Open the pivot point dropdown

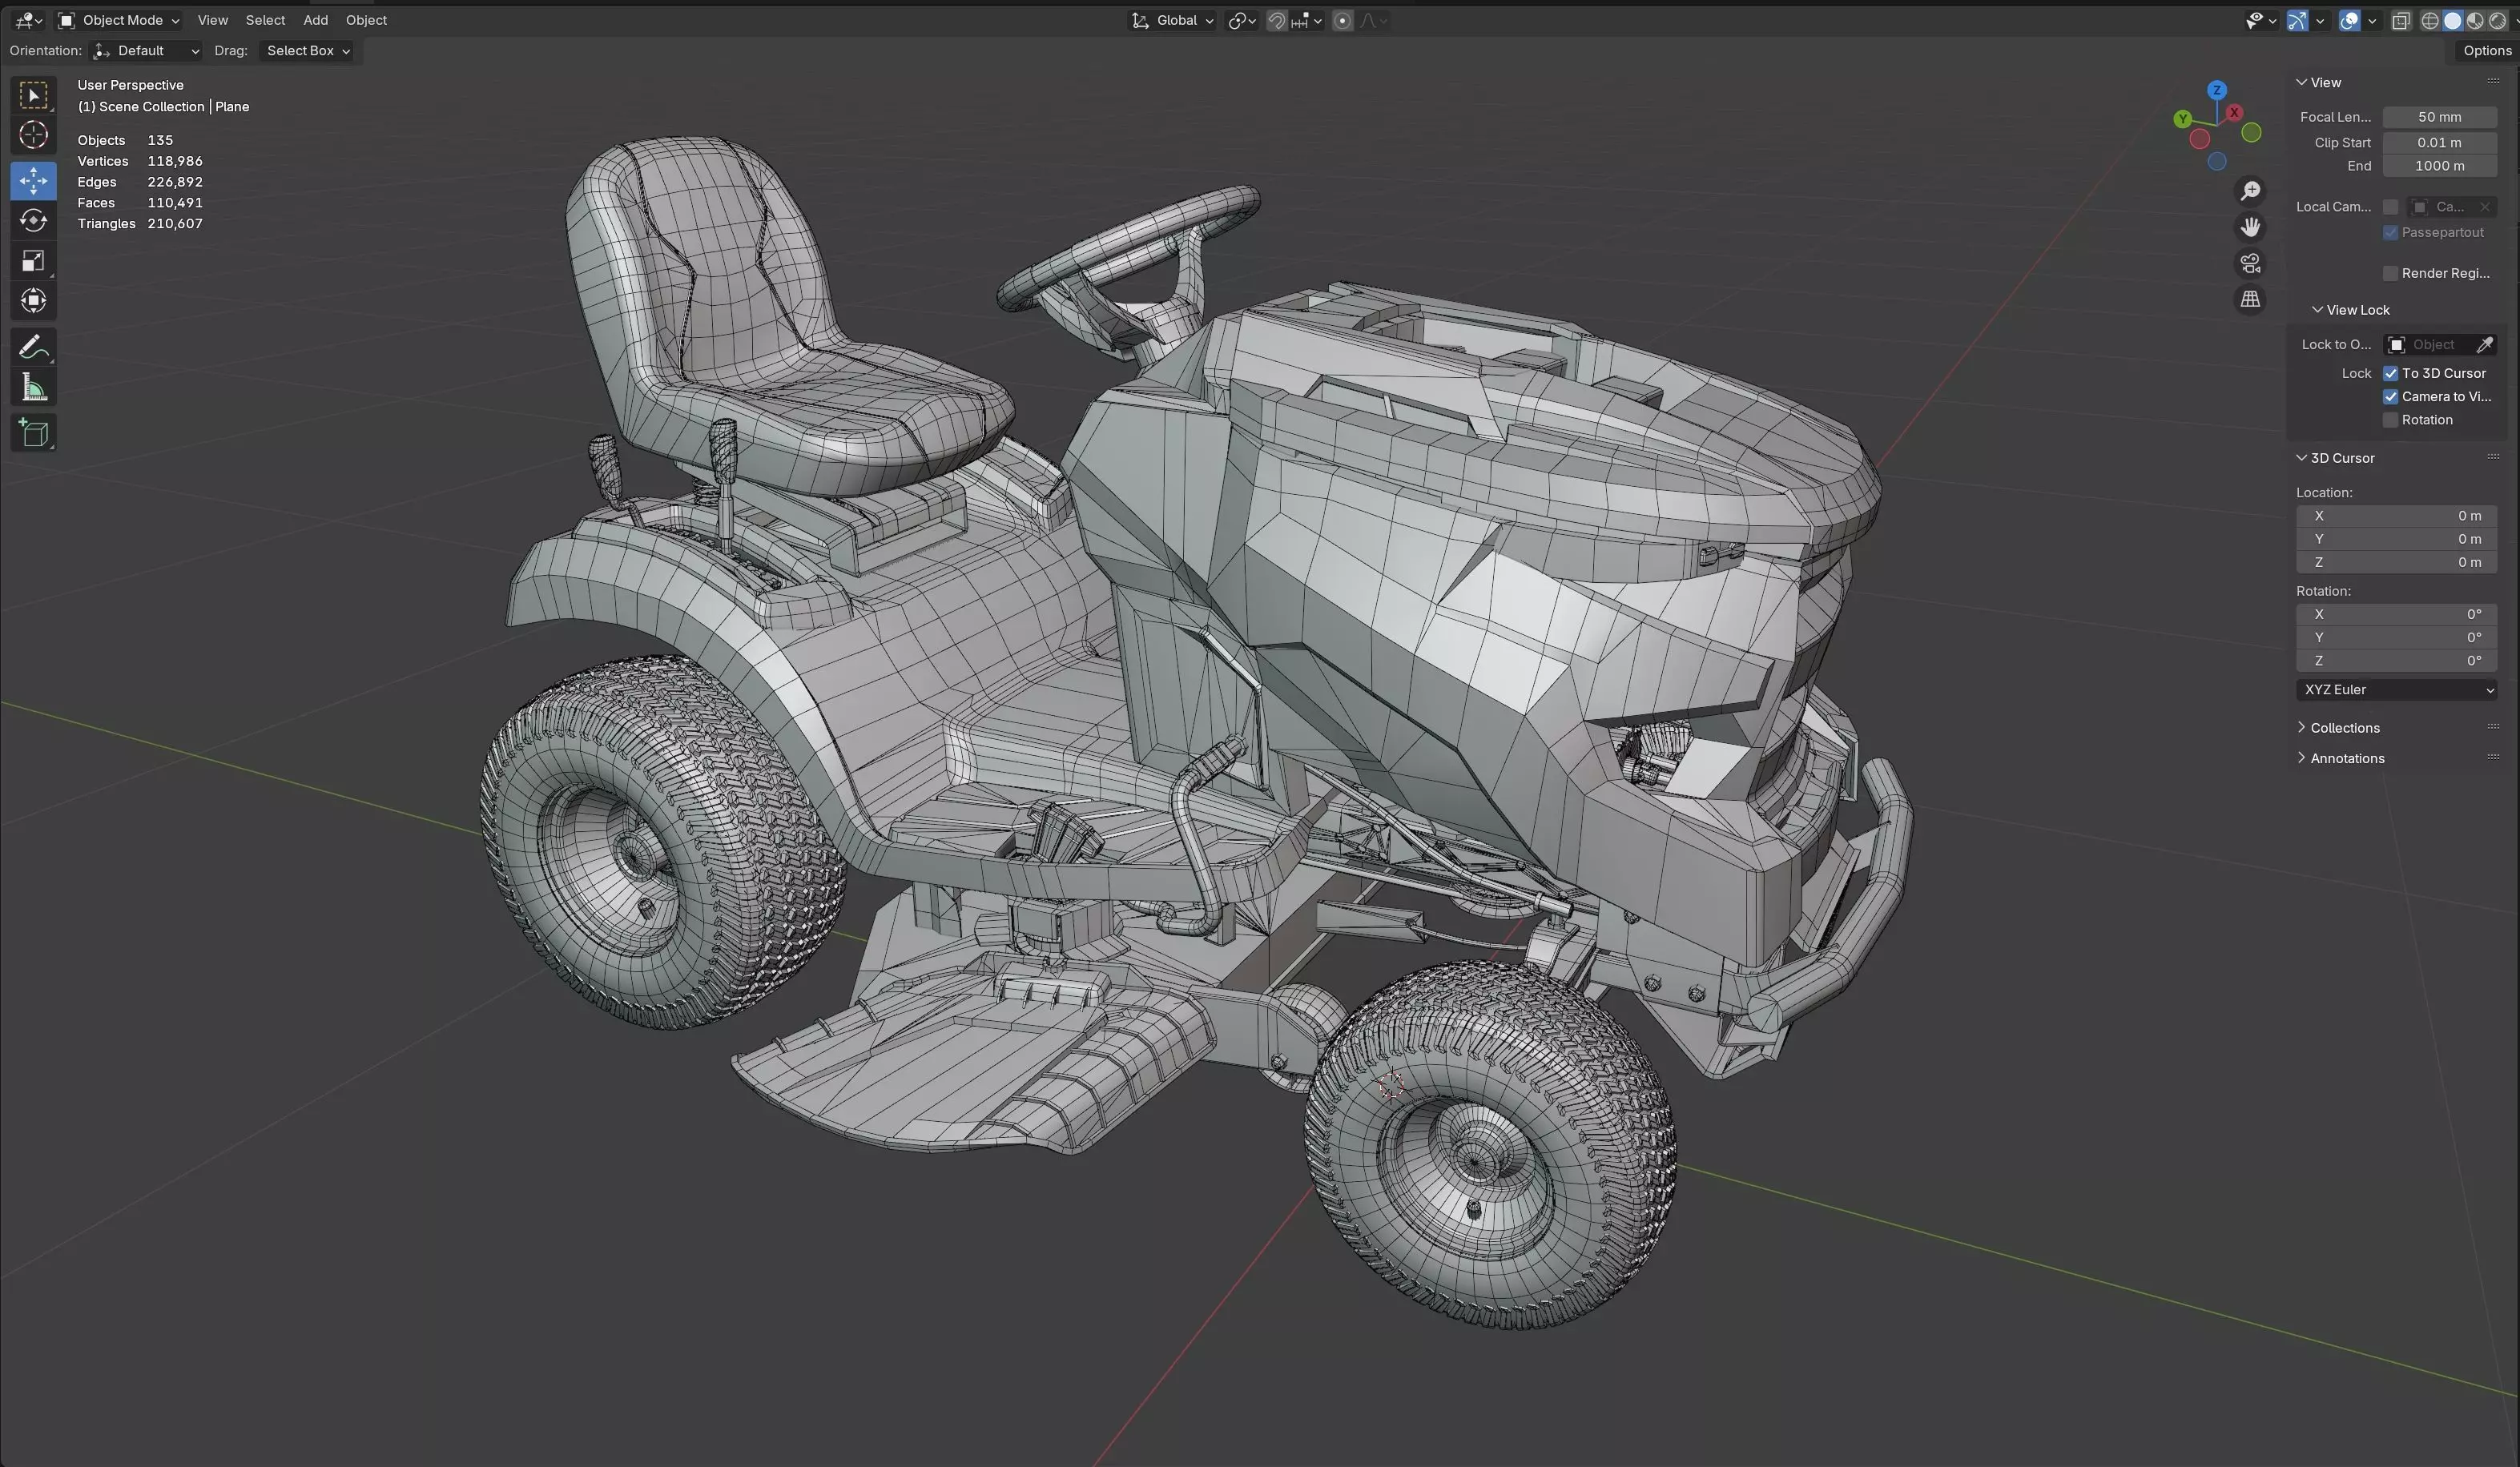tap(1242, 21)
